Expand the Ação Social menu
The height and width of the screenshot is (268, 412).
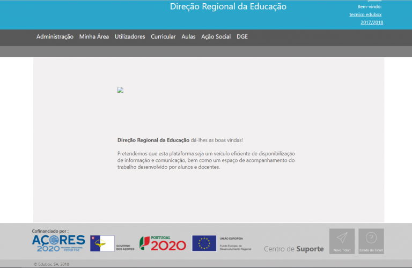[x=216, y=37]
